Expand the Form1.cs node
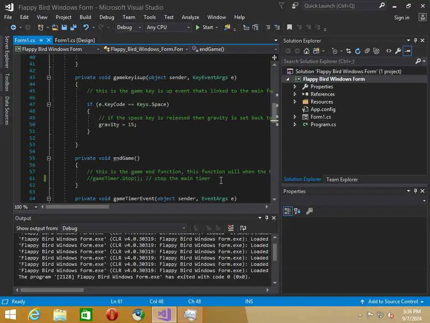430x323 pixels. (x=295, y=117)
